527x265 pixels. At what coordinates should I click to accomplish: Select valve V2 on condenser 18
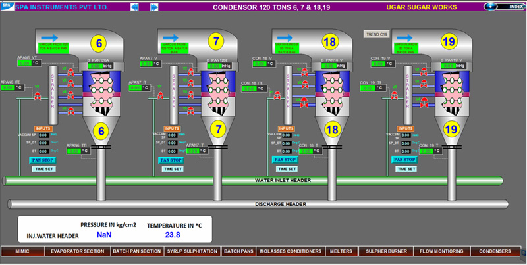click(x=304, y=72)
